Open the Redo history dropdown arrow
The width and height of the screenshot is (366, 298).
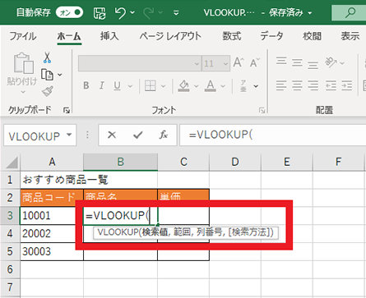click(x=160, y=12)
